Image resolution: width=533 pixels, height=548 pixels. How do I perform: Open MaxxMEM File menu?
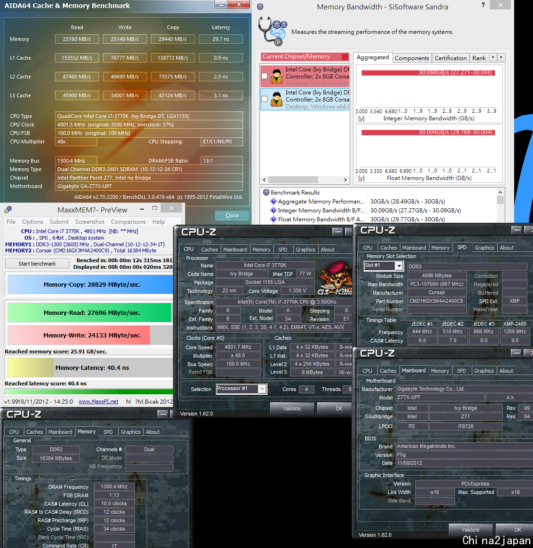(11, 221)
